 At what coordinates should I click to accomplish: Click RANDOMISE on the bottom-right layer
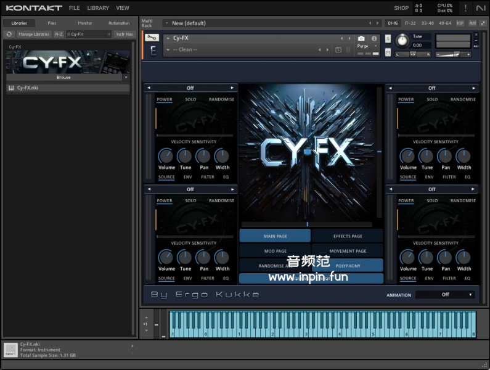point(463,200)
